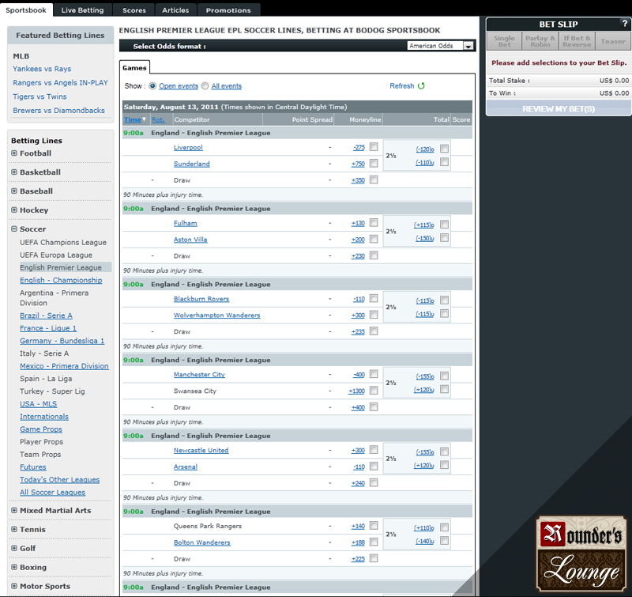Select the All events radio button
The height and width of the screenshot is (597, 632).
(x=205, y=86)
